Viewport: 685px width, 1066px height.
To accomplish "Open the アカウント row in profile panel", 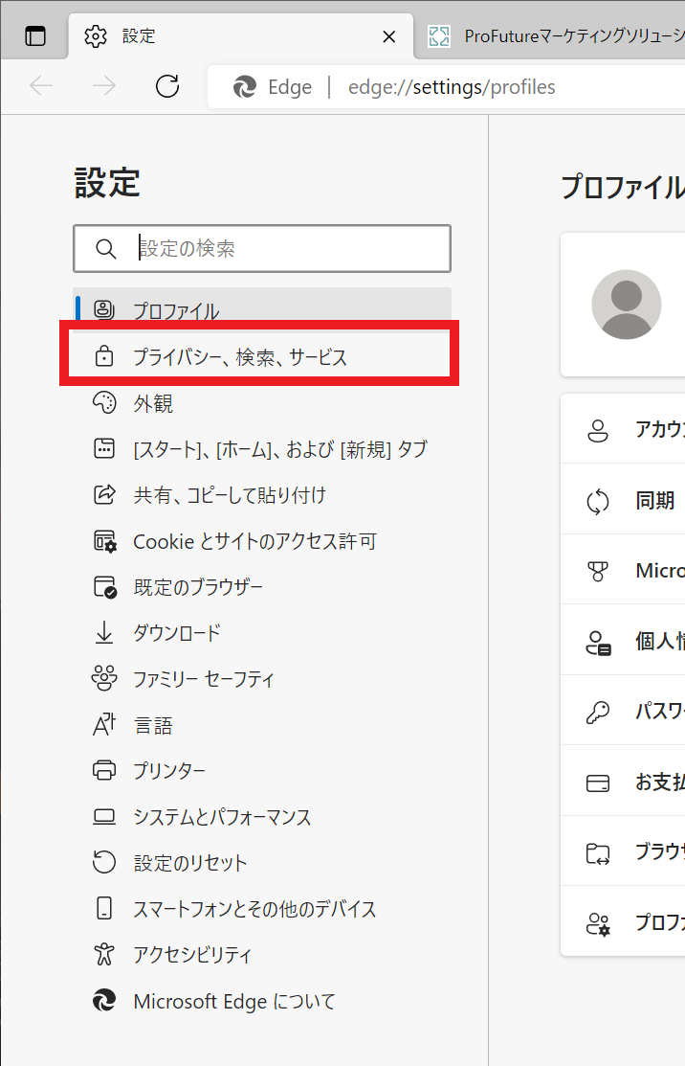I will (623, 429).
